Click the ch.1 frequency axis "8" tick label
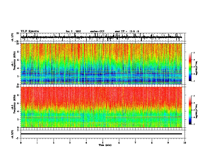This screenshot has height=160, width=208. (x=18, y=52)
